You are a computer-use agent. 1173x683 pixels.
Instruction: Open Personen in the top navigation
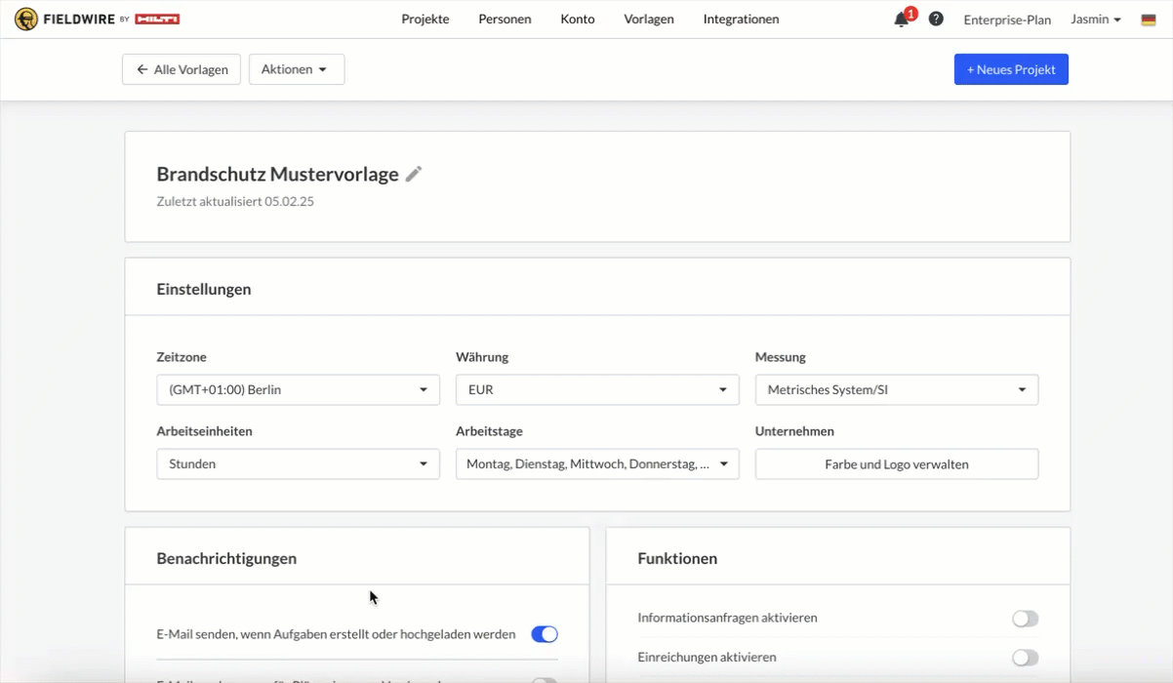pos(505,19)
